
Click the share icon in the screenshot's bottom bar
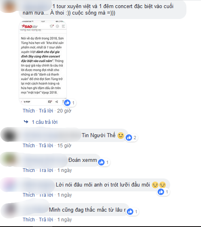pos(57,102)
